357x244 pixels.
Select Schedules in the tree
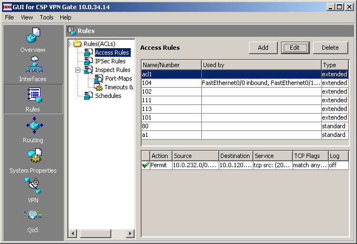[x=108, y=96]
